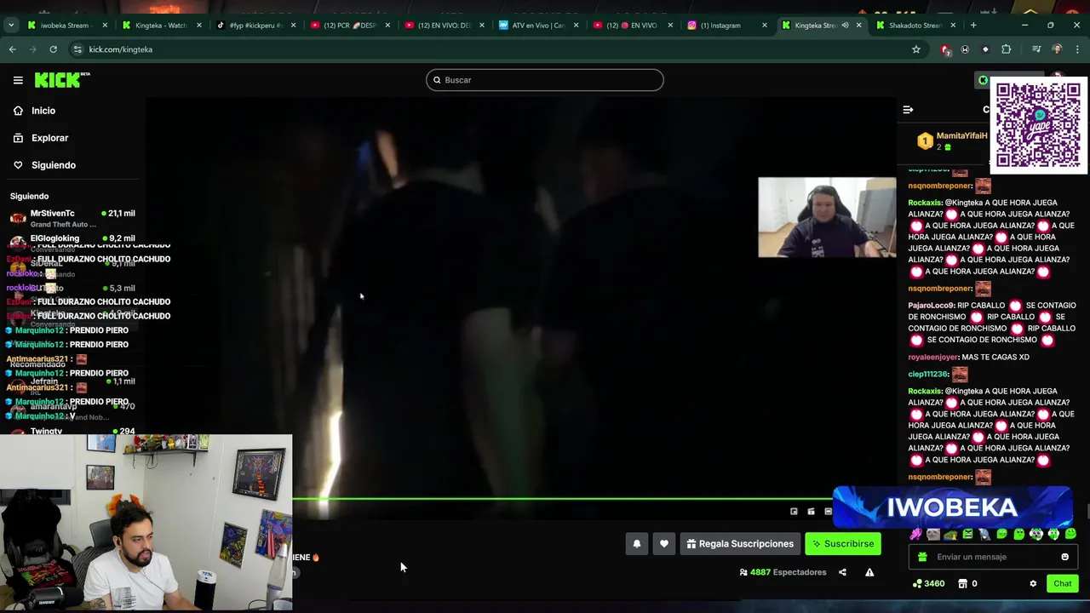Viewport: 1090px width, 613px height.
Task: Click the IWOBEKA banner
Action: (x=952, y=507)
